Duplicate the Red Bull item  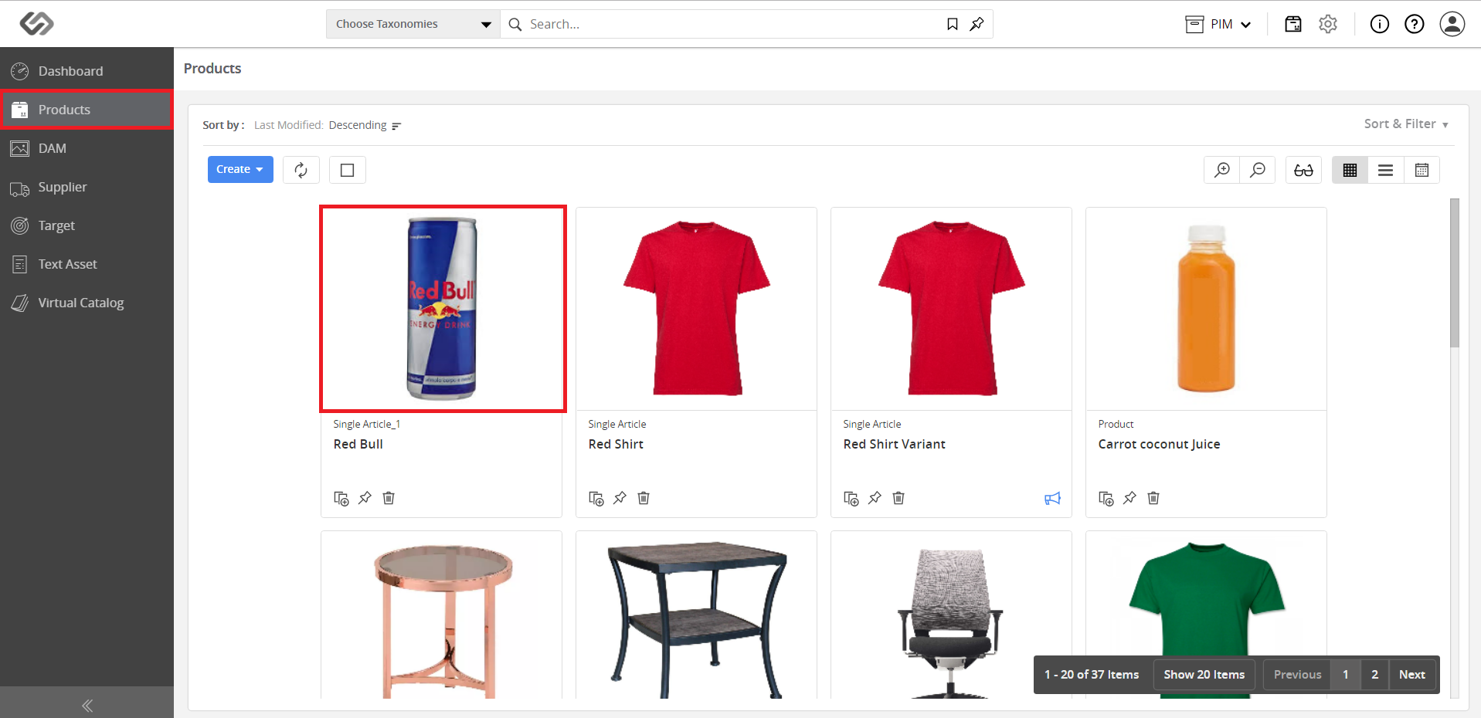tap(341, 498)
